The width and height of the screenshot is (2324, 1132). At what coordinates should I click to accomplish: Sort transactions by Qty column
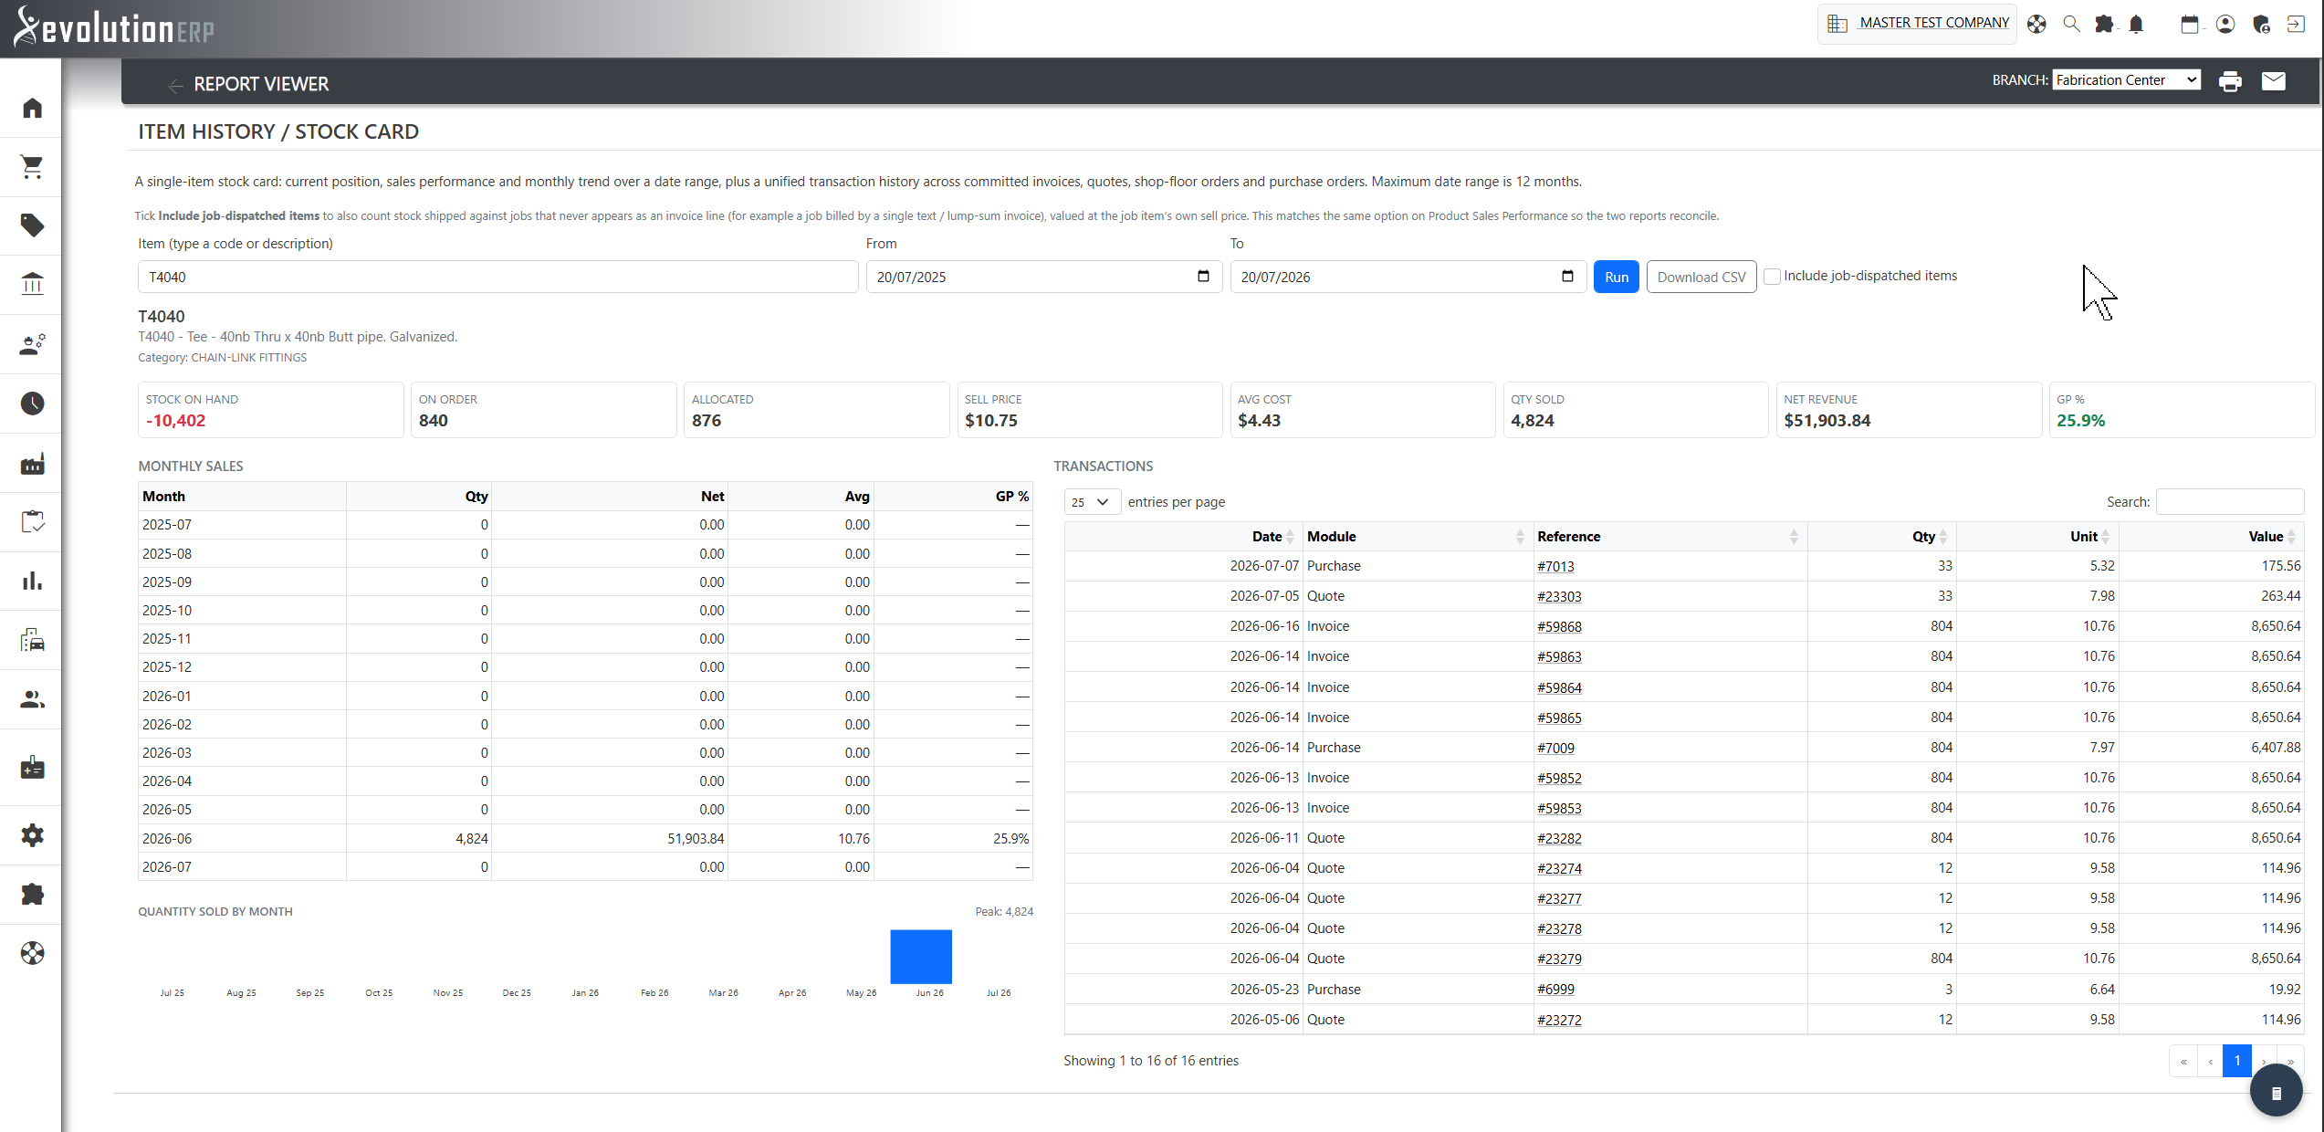click(1881, 537)
